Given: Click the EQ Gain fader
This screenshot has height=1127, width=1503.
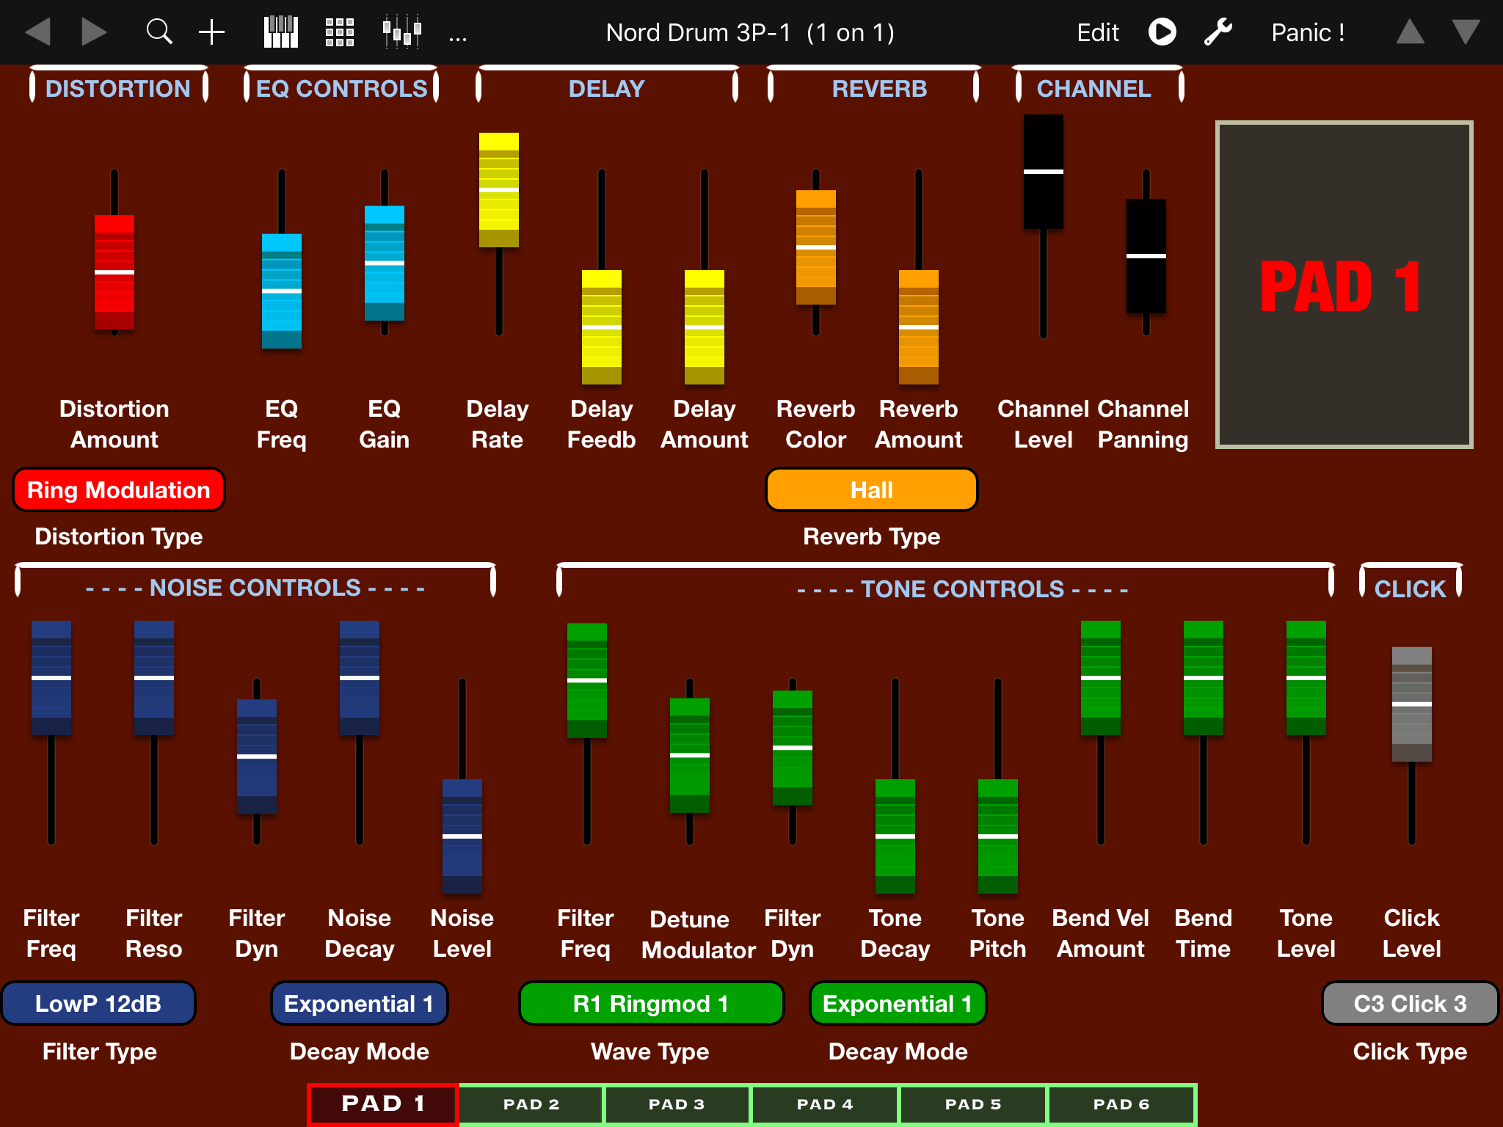Looking at the screenshot, I should coord(385,263).
